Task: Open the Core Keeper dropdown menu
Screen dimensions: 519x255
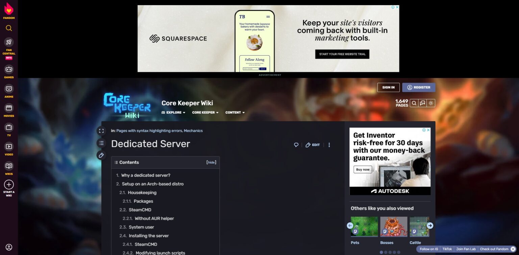Action: [205, 113]
